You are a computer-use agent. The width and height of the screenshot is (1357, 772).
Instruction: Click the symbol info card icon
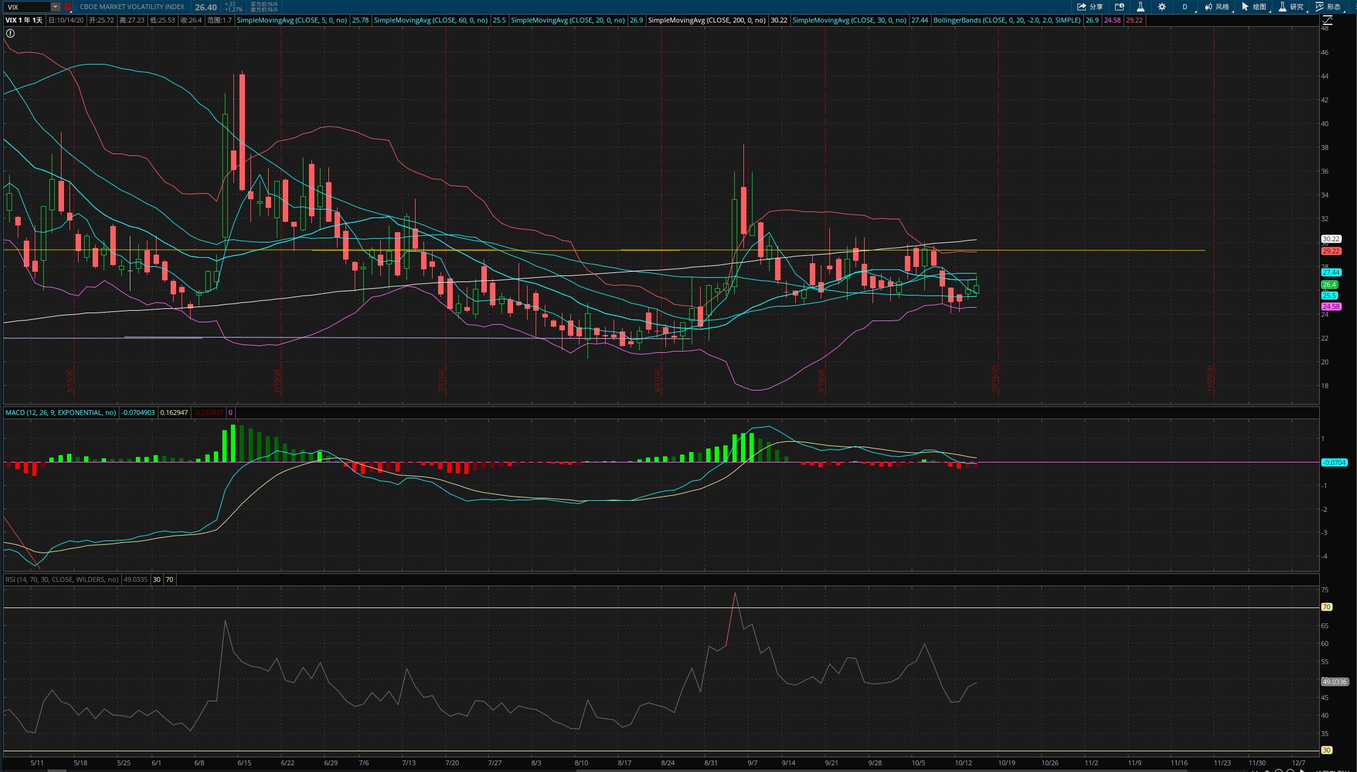point(1119,7)
